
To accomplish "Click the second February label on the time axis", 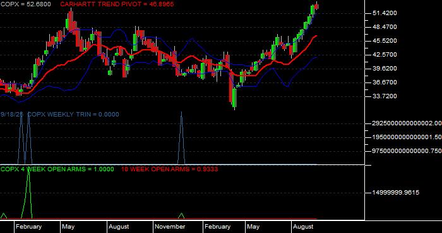I will (x=217, y=227).
